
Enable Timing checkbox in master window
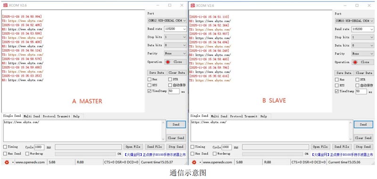pyautogui.click(x=5, y=147)
